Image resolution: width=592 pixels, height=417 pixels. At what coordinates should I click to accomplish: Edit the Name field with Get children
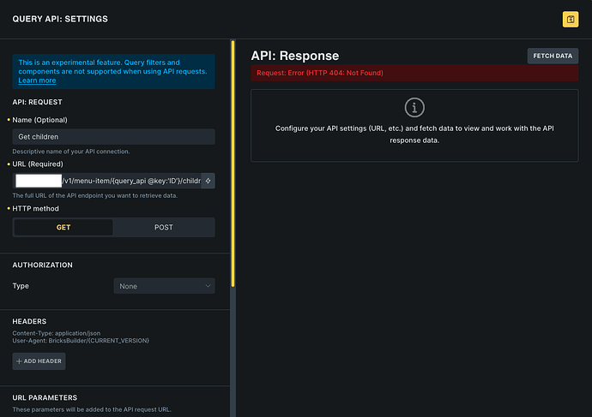(x=113, y=137)
